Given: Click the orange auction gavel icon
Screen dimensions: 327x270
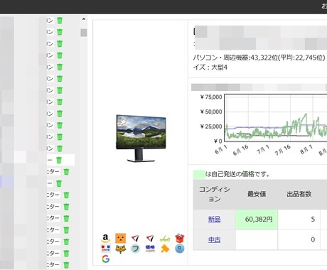Looking at the screenshot, I should [165, 249].
